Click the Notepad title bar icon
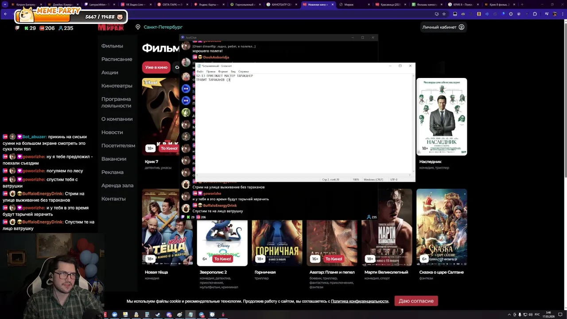Image resolution: width=567 pixels, height=319 pixels. (198, 66)
